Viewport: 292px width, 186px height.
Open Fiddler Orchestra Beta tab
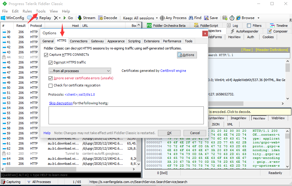(x=166, y=26)
